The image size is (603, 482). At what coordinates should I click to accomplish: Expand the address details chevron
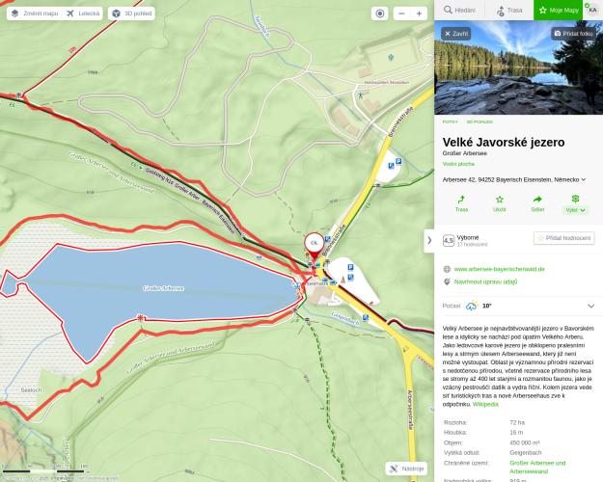point(584,179)
